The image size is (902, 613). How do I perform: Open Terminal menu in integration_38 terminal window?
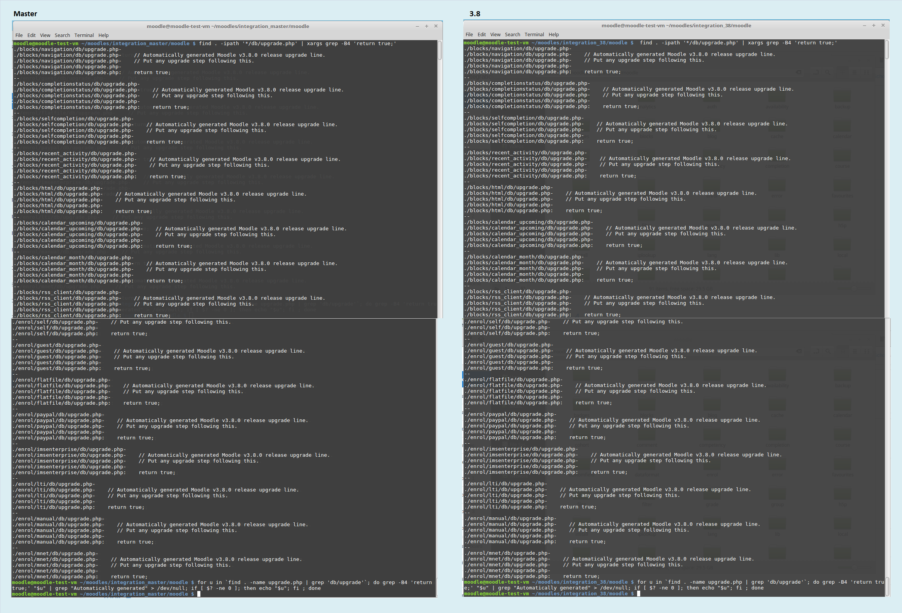(x=534, y=34)
